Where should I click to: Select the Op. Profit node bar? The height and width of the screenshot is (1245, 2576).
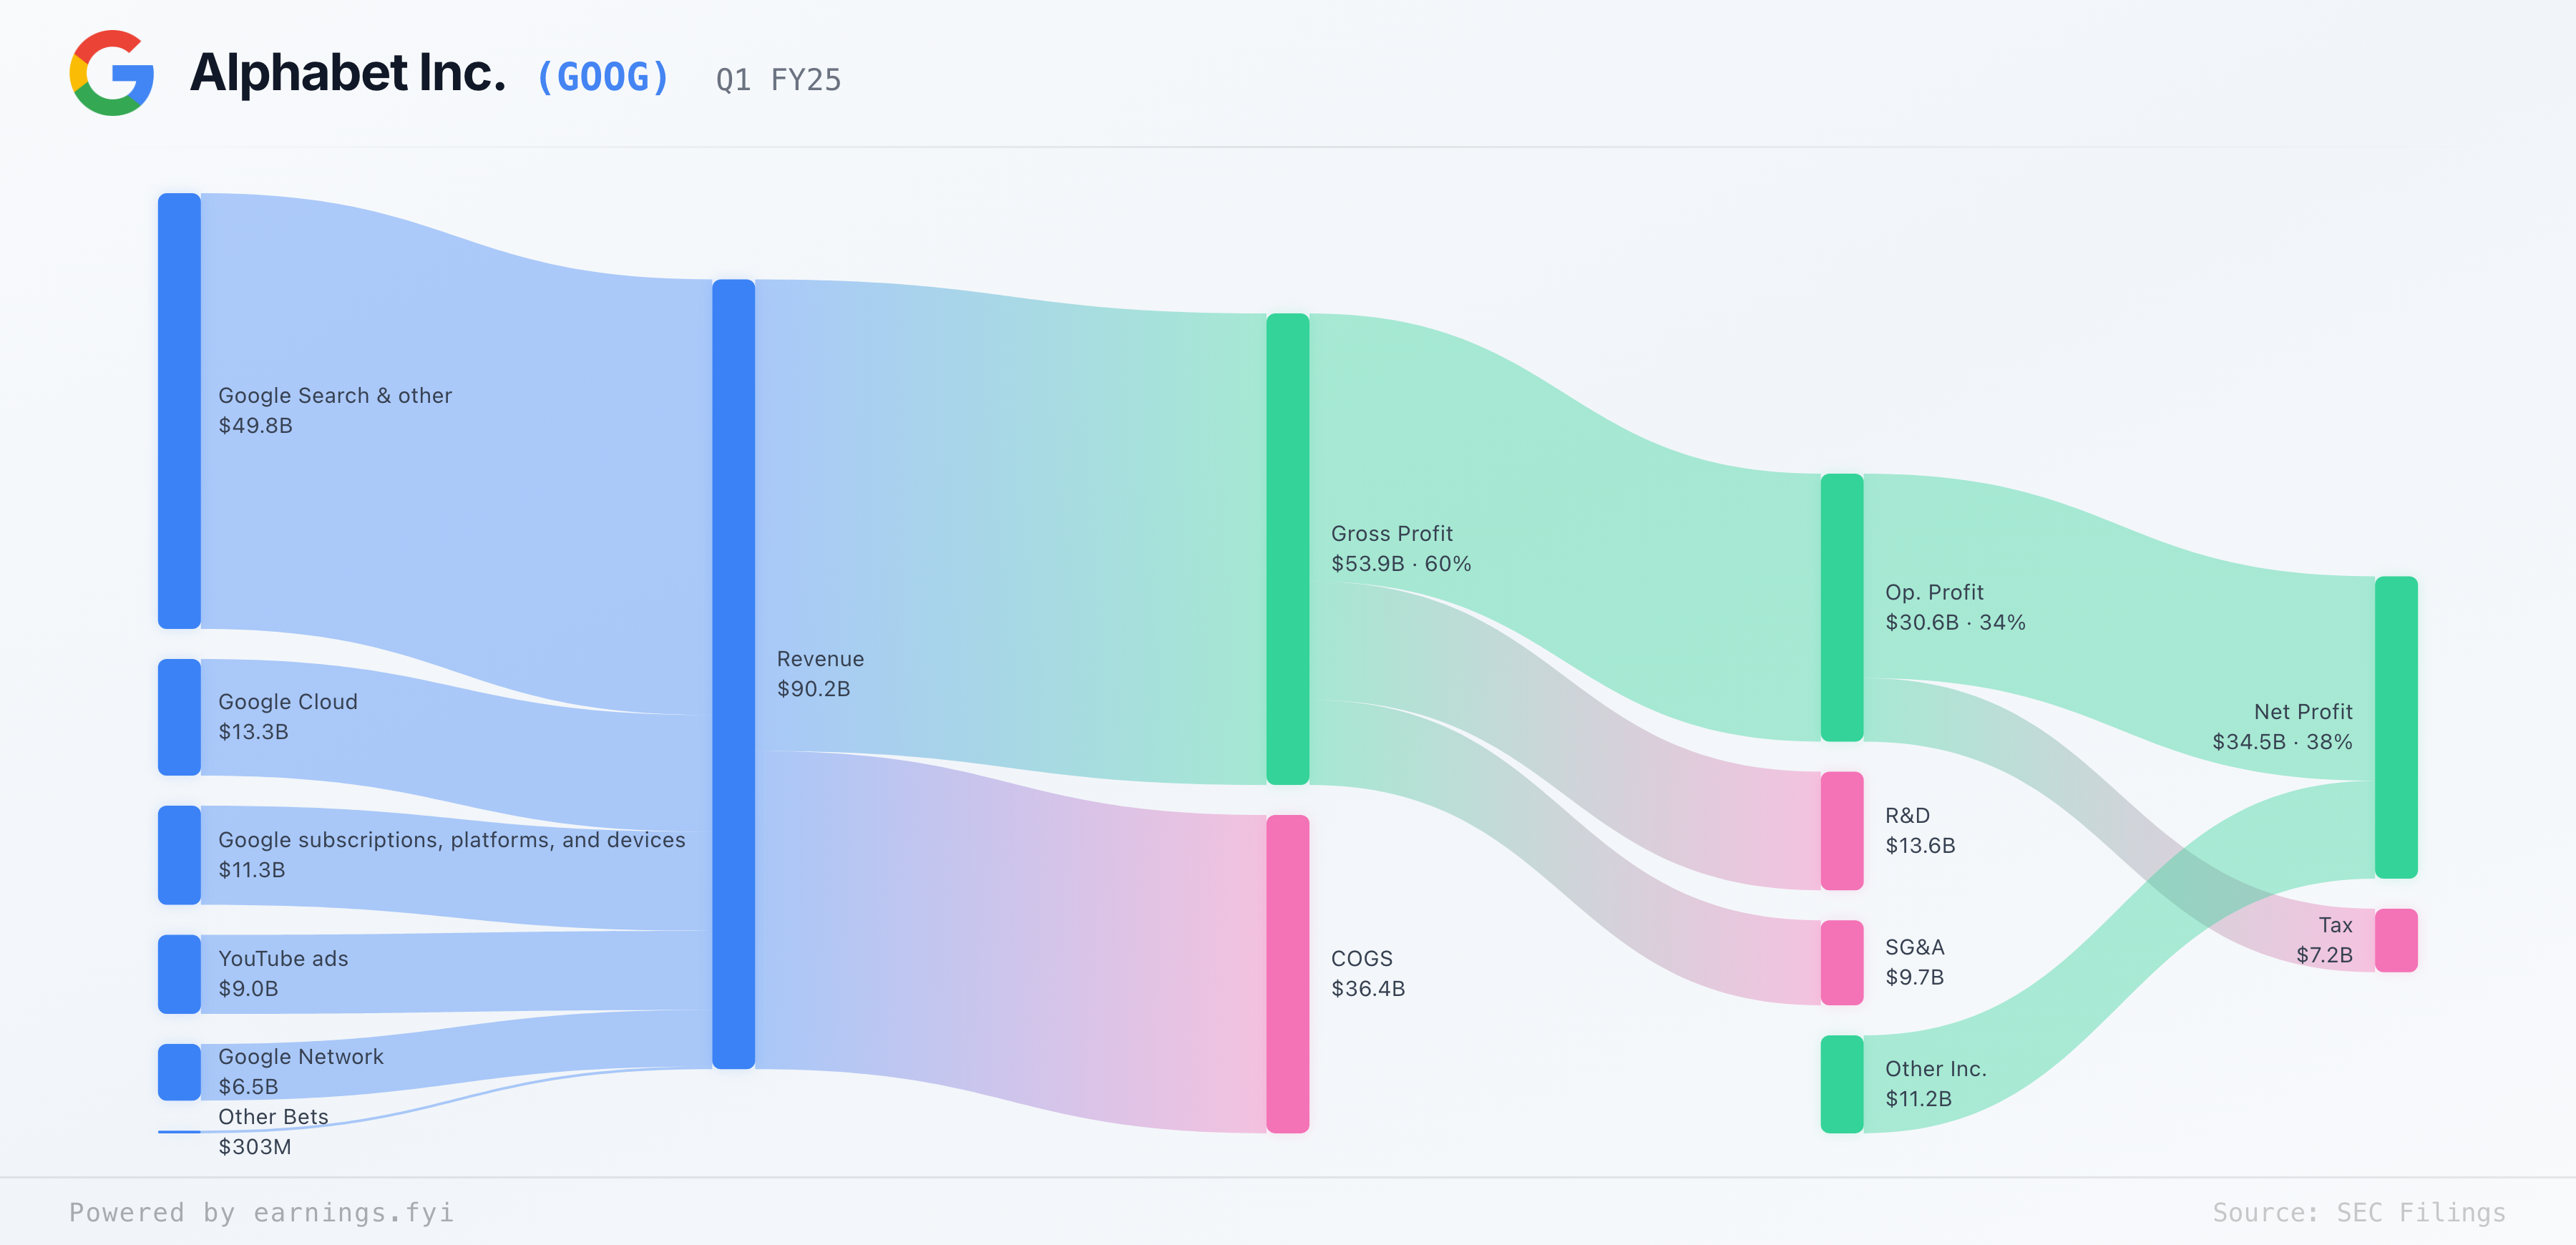coord(1841,607)
